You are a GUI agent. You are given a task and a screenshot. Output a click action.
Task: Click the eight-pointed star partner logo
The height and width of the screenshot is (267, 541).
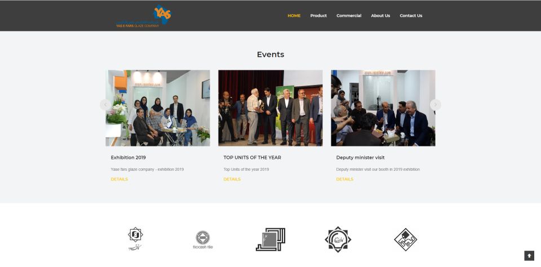(338, 239)
